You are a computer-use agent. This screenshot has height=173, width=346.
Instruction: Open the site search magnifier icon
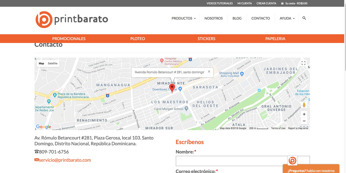(x=304, y=18)
